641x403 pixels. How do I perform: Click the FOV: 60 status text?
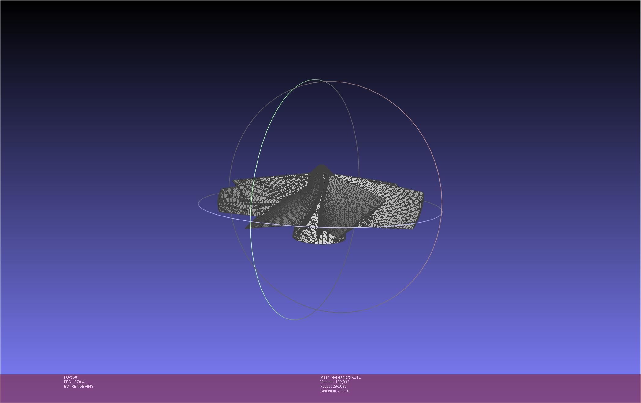tap(70, 377)
